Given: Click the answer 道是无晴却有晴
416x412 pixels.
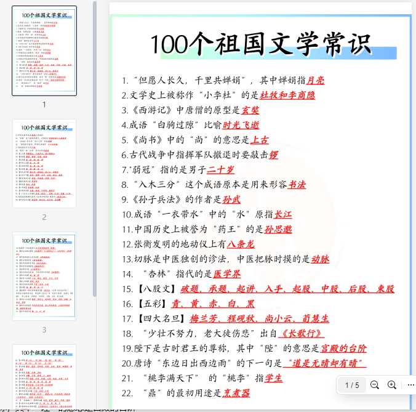Looking at the screenshot, I should 325,363.
